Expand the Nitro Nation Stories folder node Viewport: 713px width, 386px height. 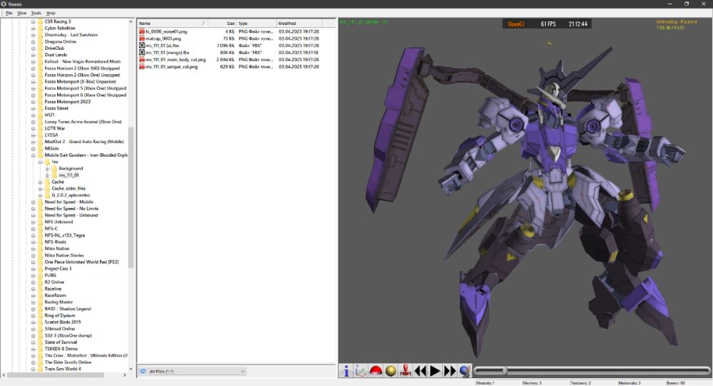(34, 255)
